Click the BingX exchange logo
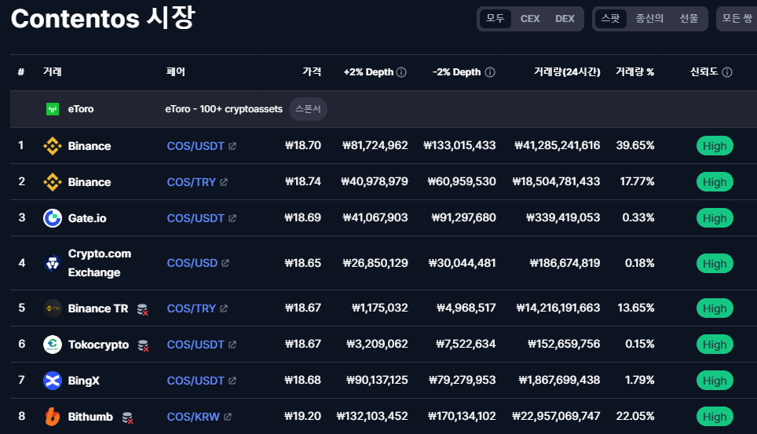 [x=53, y=381]
